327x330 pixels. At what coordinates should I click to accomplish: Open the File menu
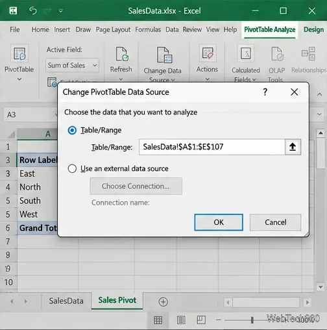pos(15,29)
